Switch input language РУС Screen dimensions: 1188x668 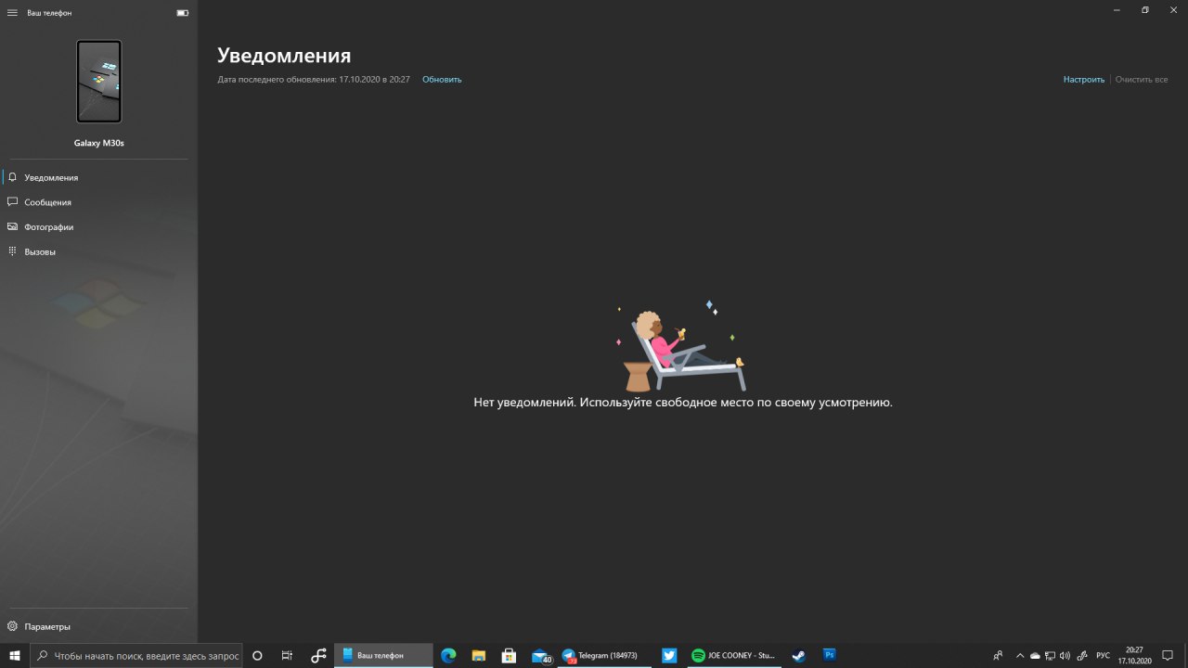click(x=1103, y=655)
